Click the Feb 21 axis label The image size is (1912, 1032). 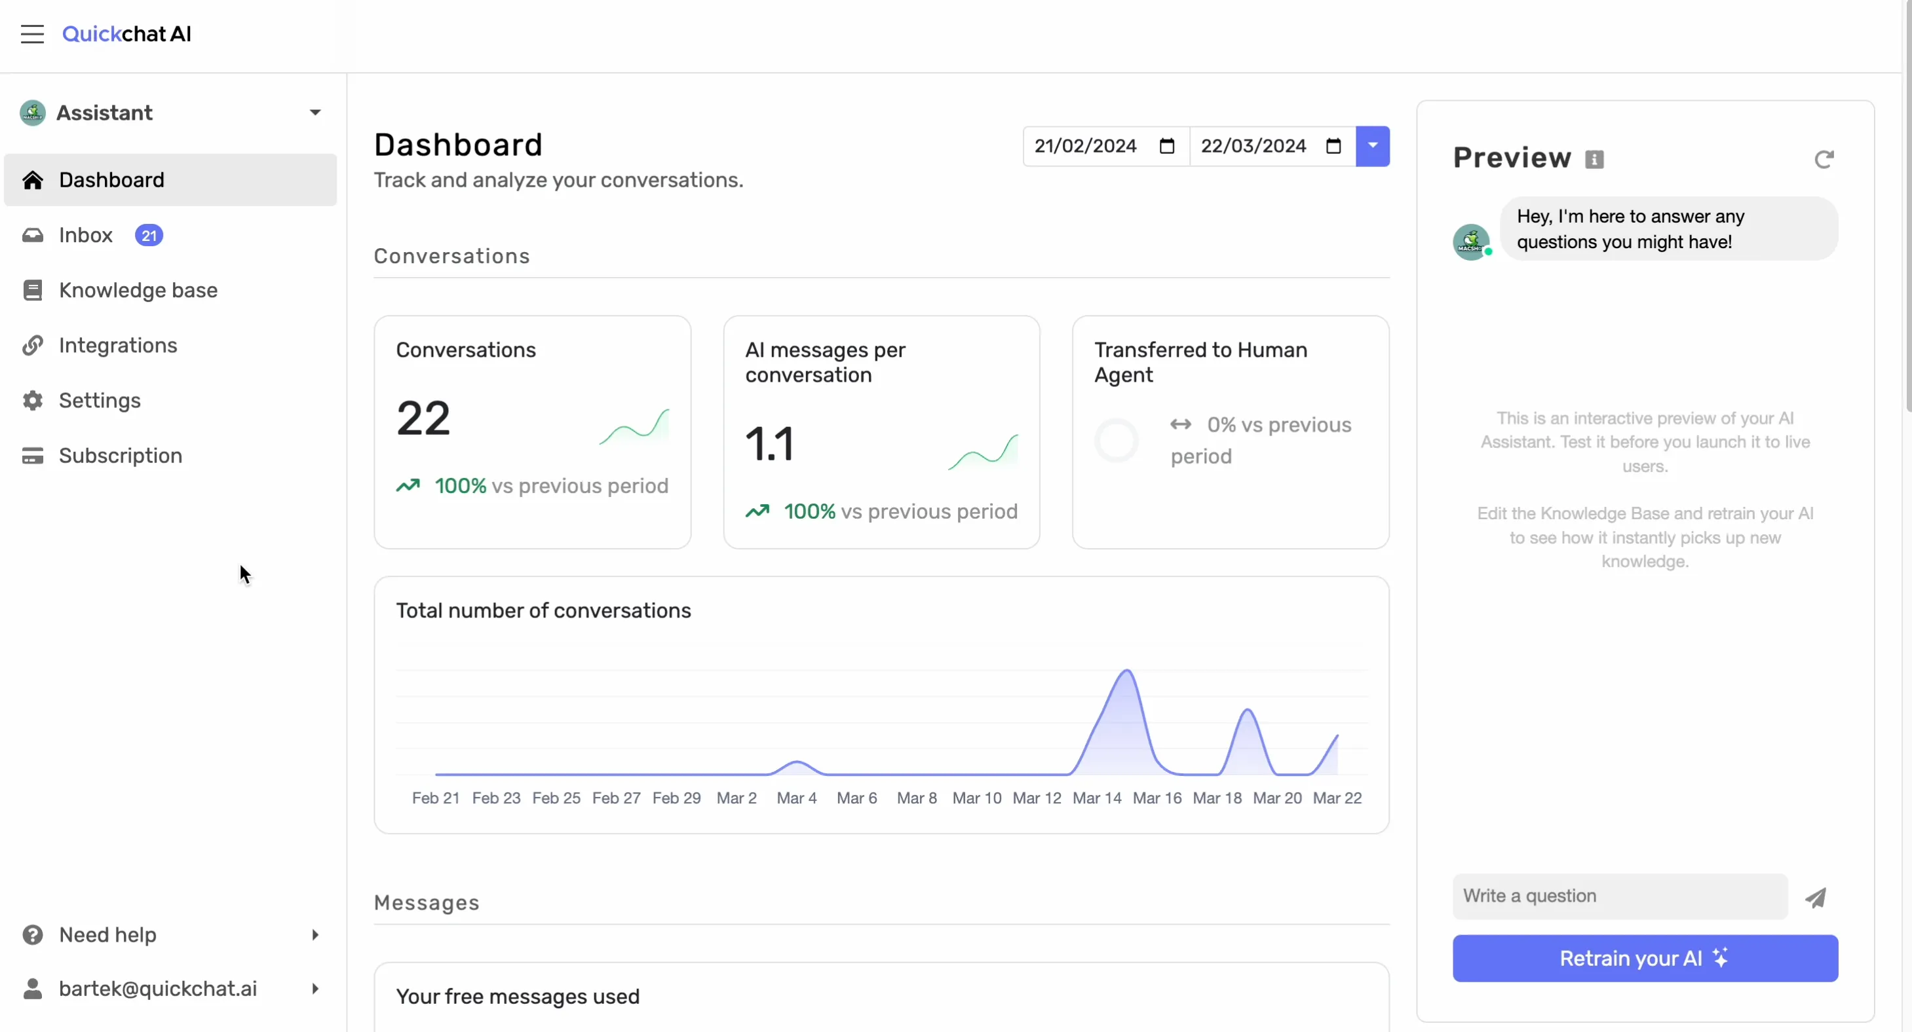[x=436, y=798]
